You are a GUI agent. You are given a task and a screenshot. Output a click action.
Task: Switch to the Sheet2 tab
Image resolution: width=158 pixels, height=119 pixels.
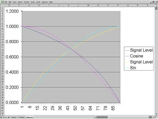click(x=22, y=117)
